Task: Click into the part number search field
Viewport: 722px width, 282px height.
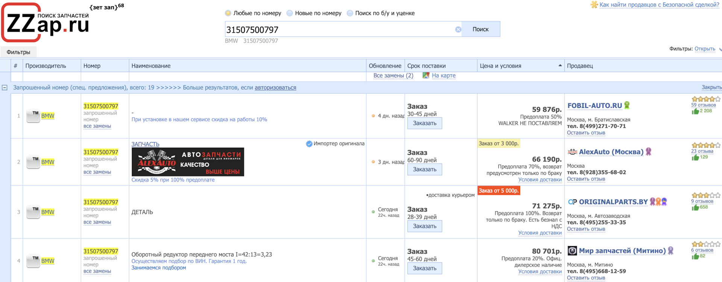Action: point(340,29)
